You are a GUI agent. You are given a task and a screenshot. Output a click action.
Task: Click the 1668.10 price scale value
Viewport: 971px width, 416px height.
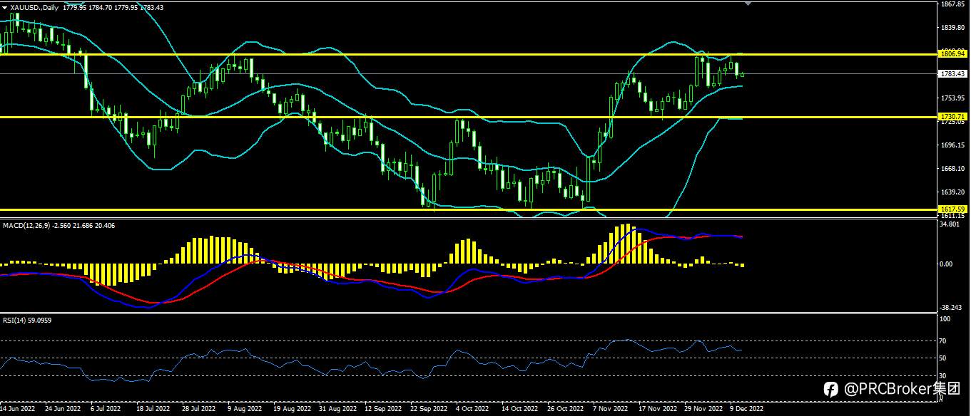tap(953, 169)
